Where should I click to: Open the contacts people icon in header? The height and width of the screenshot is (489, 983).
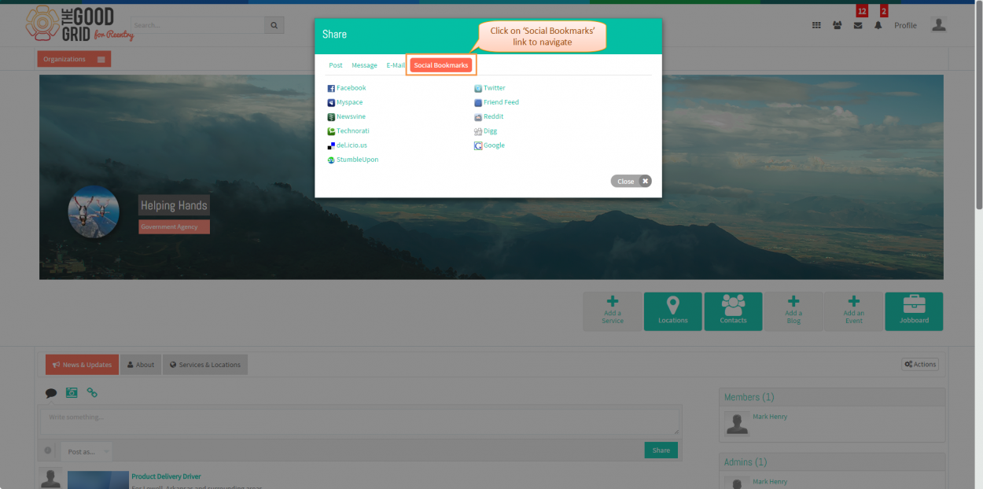tap(837, 25)
